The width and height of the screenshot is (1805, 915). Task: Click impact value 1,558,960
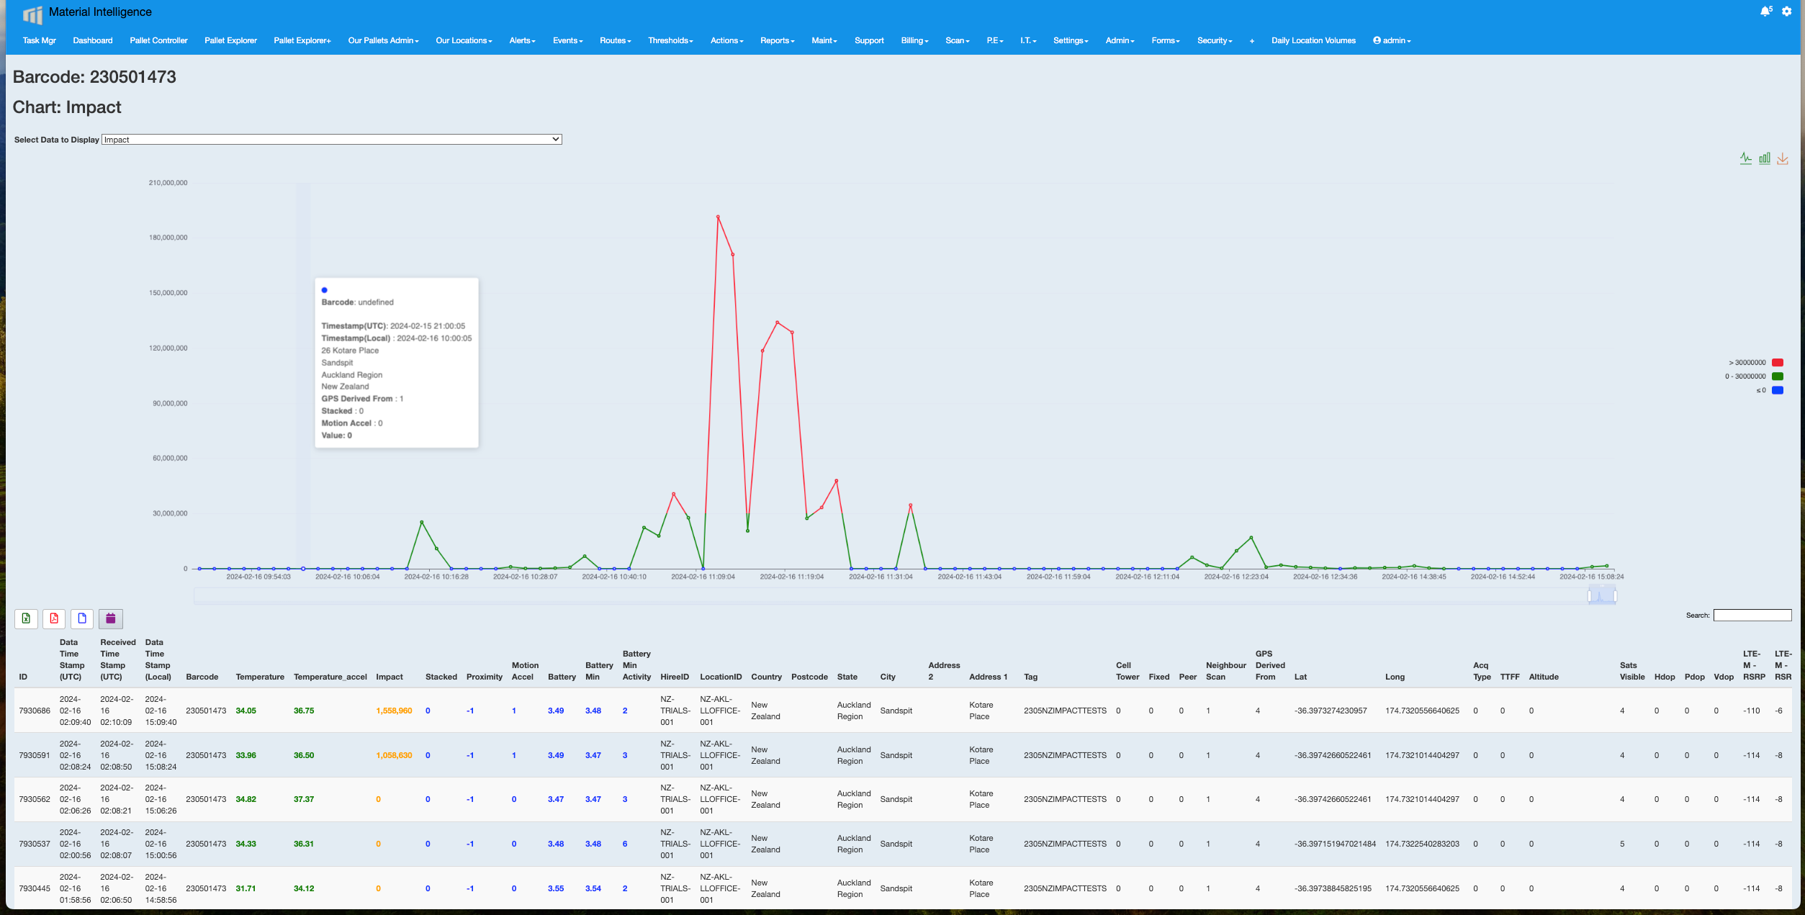(394, 711)
